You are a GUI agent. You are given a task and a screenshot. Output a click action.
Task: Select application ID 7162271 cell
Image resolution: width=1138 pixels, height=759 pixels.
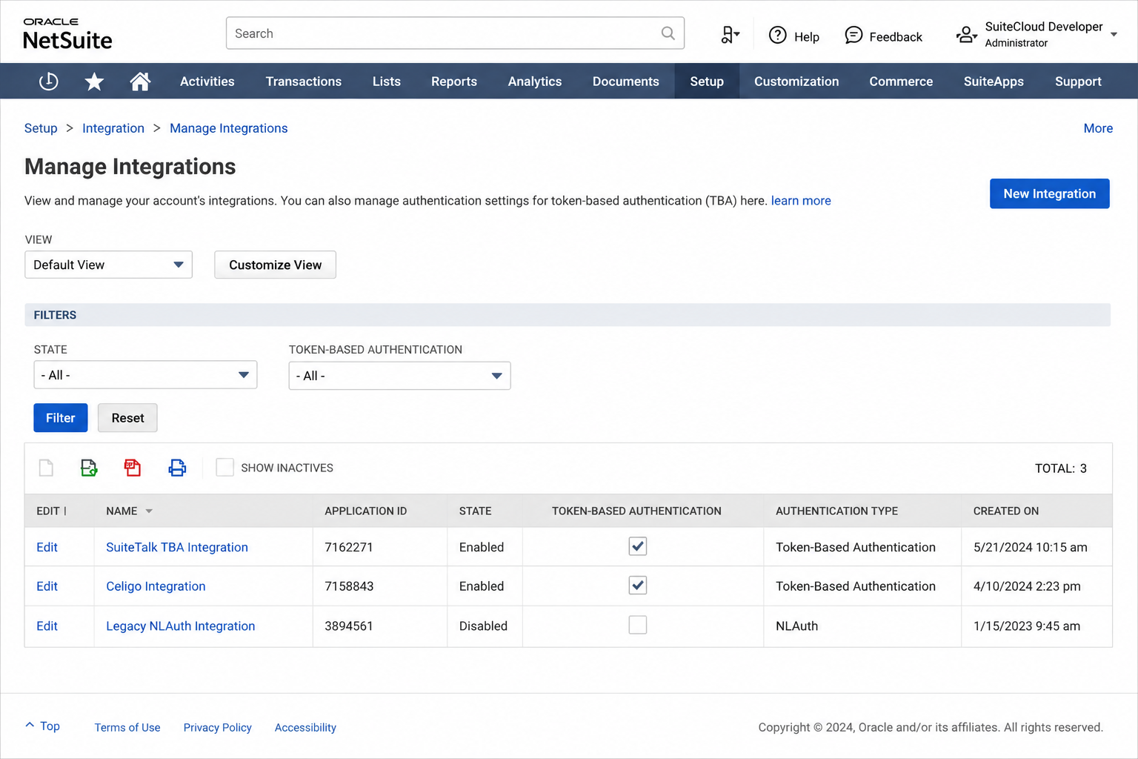(x=349, y=547)
